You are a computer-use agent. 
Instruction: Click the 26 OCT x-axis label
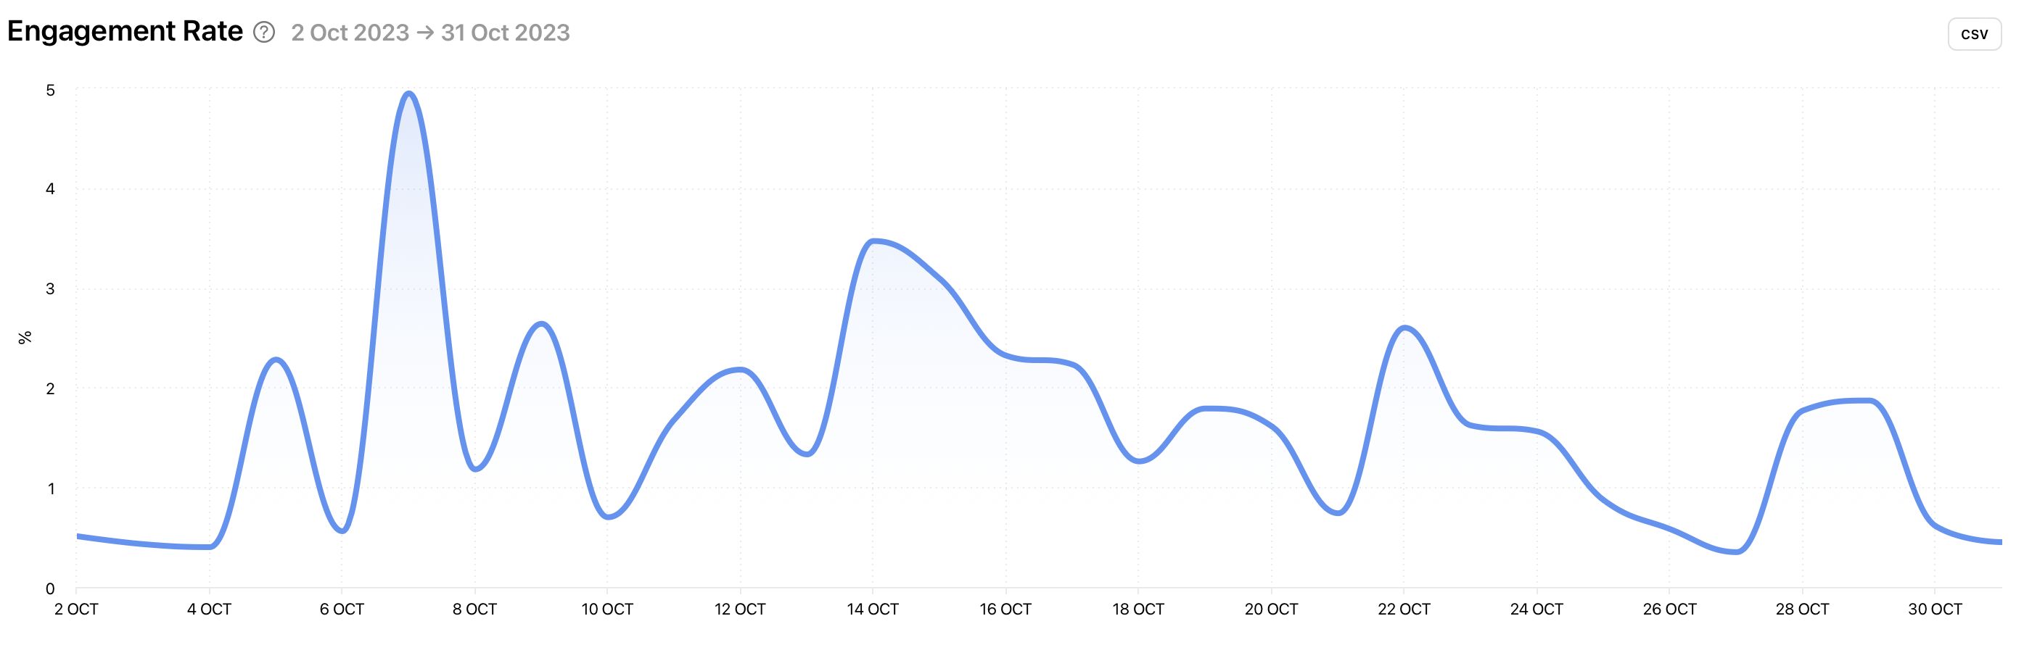[x=1669, y=609]
